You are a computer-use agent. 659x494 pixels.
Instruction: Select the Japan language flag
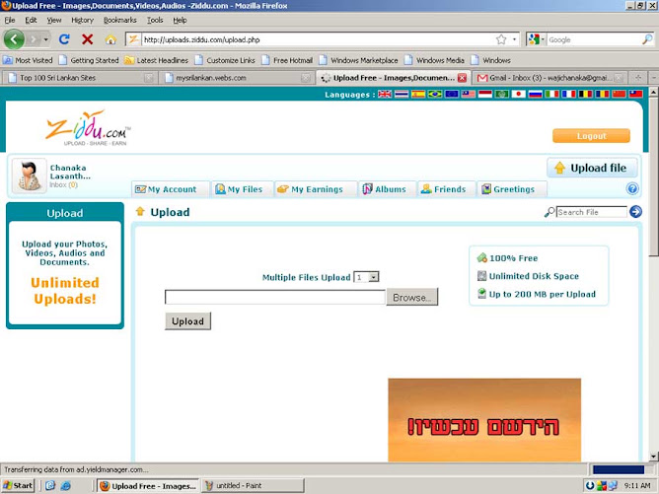518,94
